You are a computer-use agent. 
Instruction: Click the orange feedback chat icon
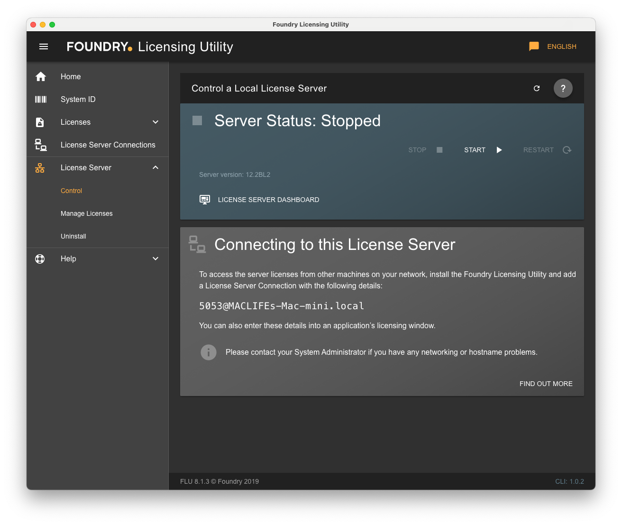[x=534, y=46]
